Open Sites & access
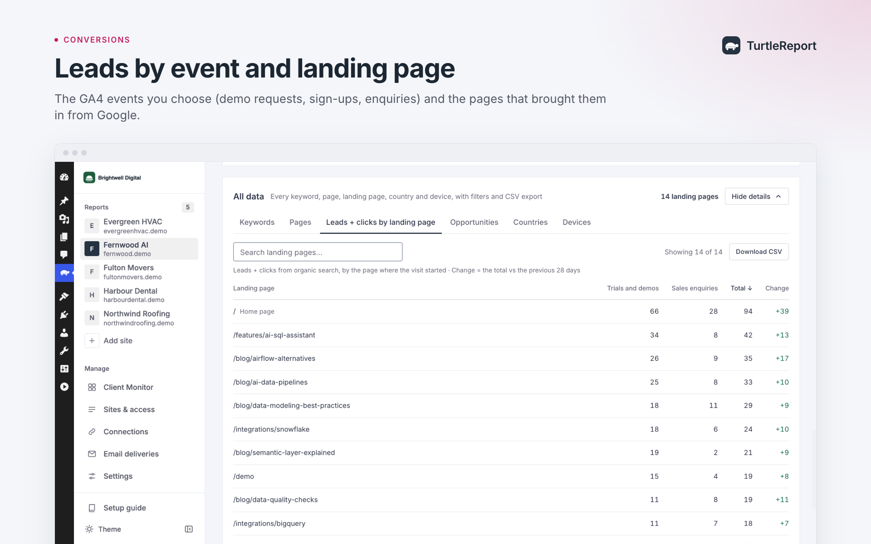The height and width of the screenshot is (544, 871). click(x=139, y=409)
